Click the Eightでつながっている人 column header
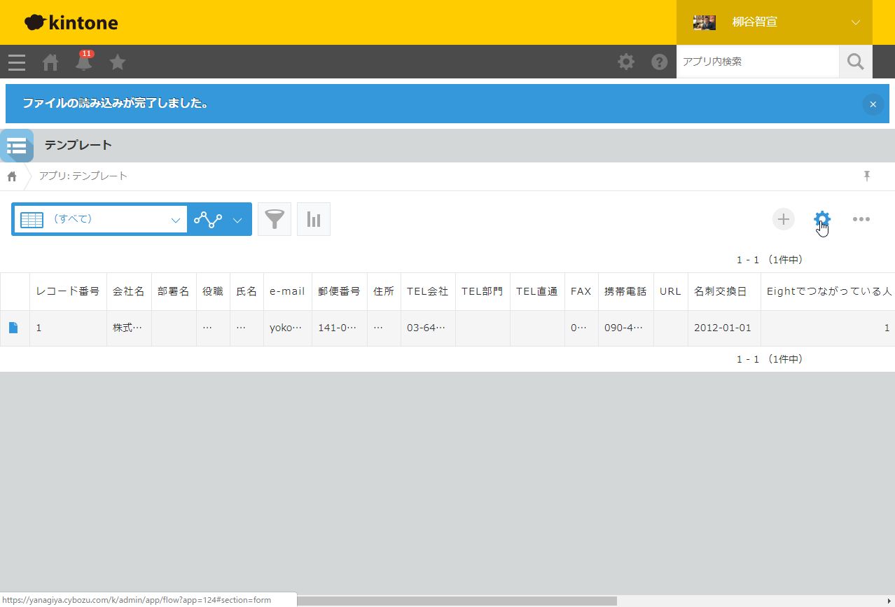Image resolution: width=895 pixels, height=607 pixels. pyautogui.click(x=828, y=291)
